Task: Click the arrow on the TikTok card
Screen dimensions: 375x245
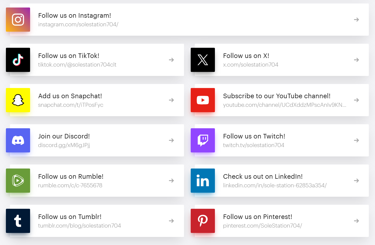Action: [171, 60]
